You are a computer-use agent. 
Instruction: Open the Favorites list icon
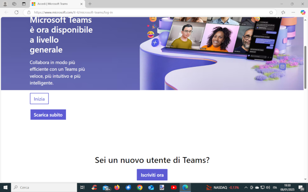283,12
